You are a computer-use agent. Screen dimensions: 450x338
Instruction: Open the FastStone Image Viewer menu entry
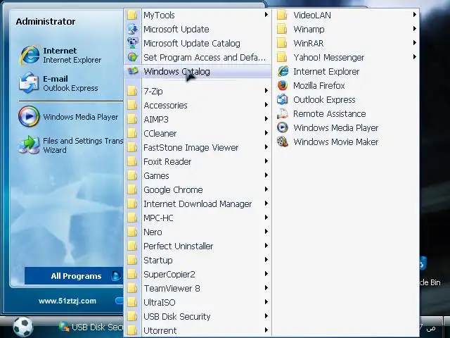pyautogui.click(x=198, y=147)
